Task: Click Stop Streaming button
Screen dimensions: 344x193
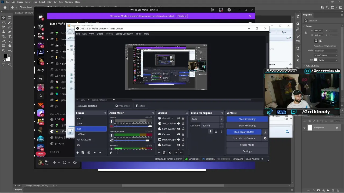Action: click(247, 119)
